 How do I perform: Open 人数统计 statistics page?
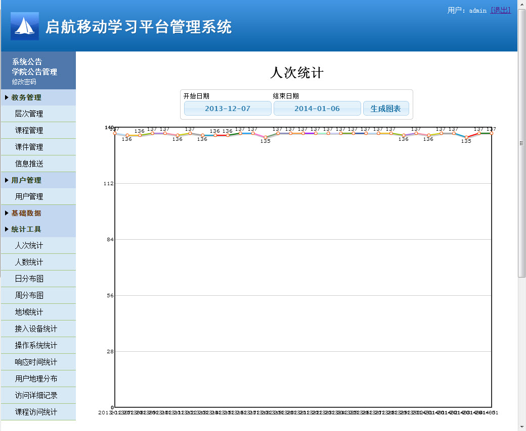(29, 262)
